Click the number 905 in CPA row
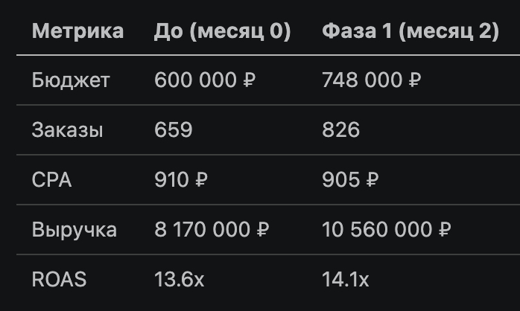The width and height of the screenshot is (520, 311). click(339, 180)
